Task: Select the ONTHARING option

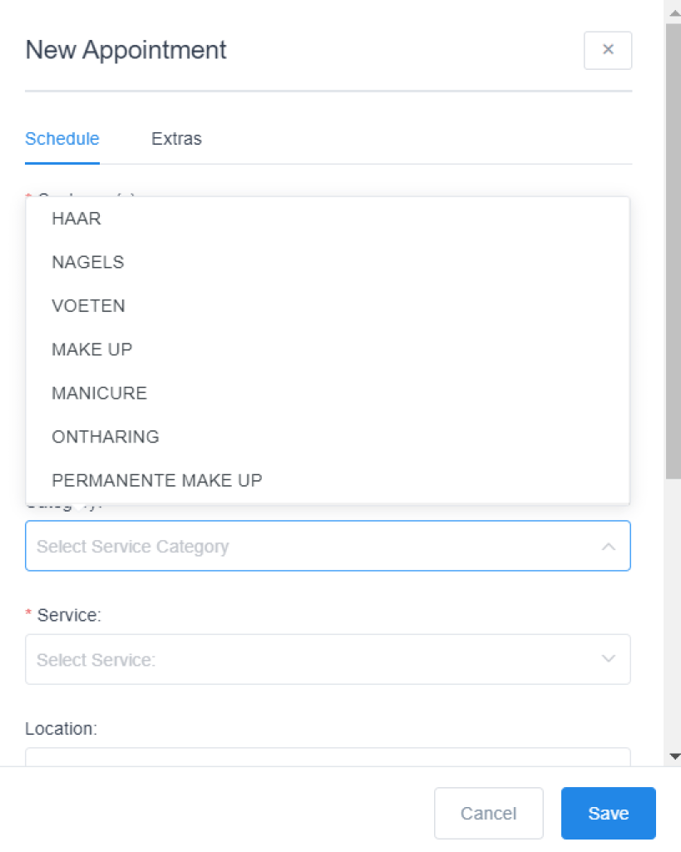Action: coord(106,436)
